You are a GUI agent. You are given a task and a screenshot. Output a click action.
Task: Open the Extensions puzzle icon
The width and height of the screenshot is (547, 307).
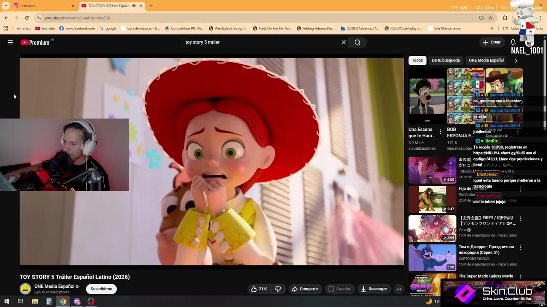[x=505, y=18]
